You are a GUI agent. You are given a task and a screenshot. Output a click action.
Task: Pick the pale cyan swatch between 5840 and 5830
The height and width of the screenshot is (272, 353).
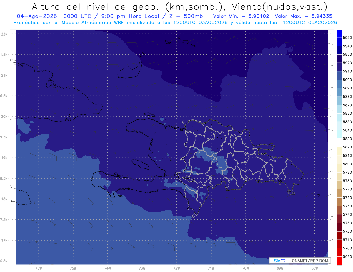tap(339, 134)
